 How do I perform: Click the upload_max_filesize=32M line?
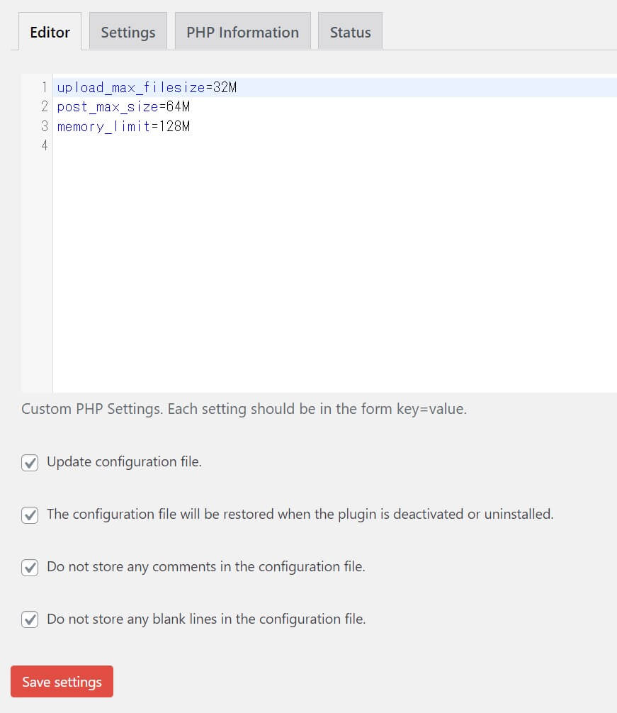[147, 87]
